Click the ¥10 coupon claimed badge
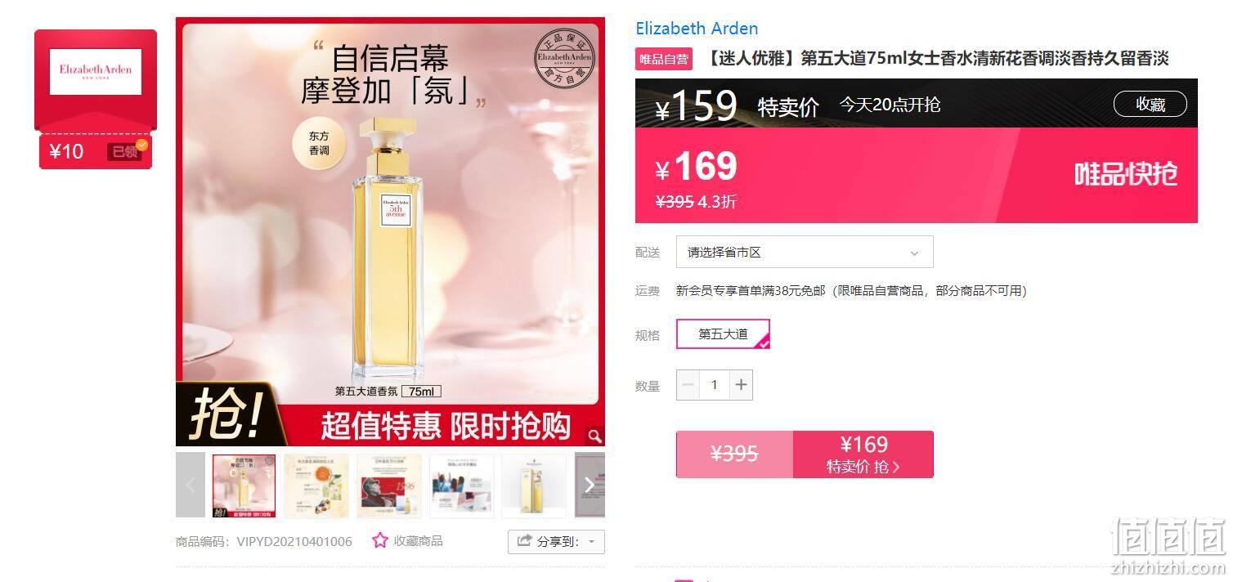This screenshot has height=582, width=1233. (96, 151)
